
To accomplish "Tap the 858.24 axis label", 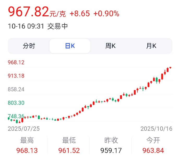I will [x=16, y=89].
